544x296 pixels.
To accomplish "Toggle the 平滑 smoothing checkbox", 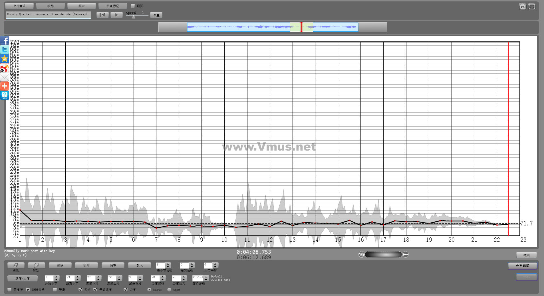I will (55, 289).
